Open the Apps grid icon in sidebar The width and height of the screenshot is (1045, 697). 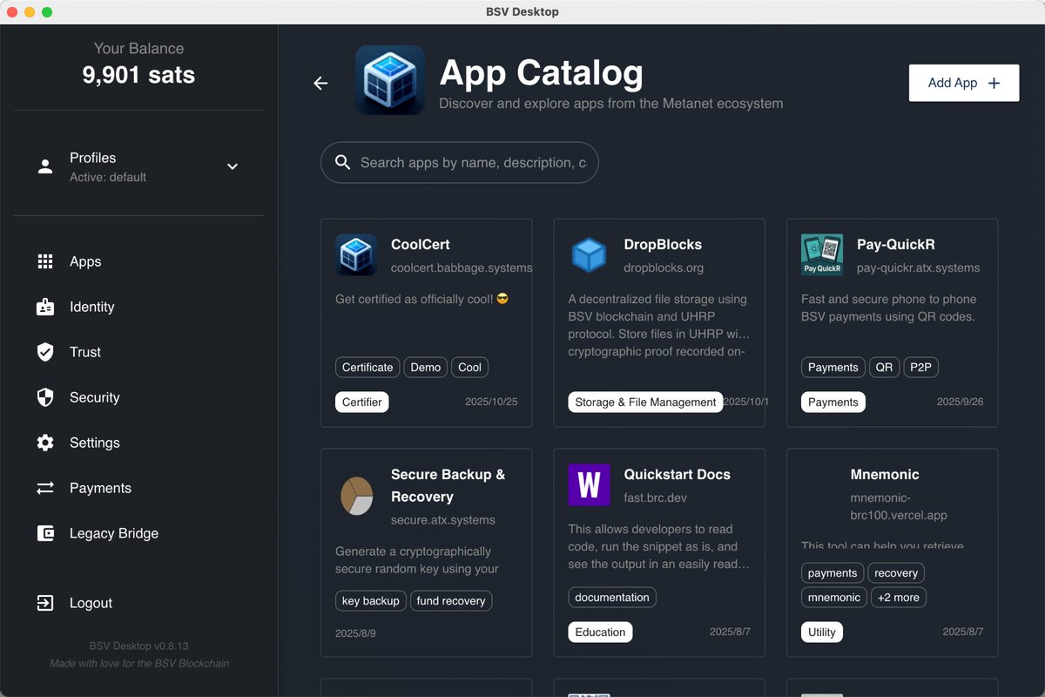point(45,261)
